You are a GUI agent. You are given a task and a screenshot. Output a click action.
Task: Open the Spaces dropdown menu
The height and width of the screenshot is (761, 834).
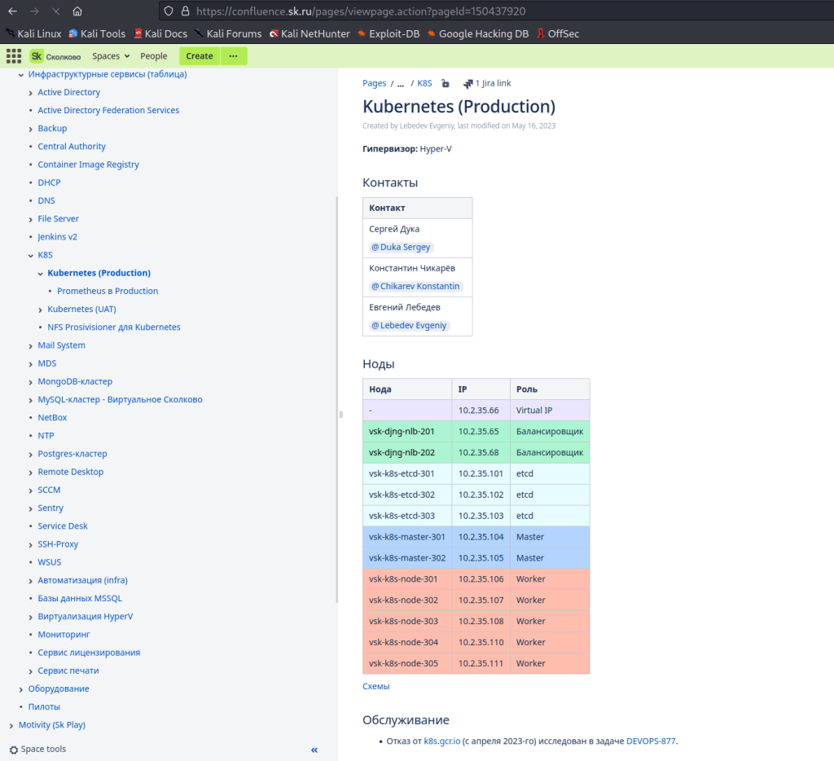(x=111, y=56)
